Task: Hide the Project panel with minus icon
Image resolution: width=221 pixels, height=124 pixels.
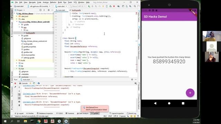Action: (x=52, y=10)
